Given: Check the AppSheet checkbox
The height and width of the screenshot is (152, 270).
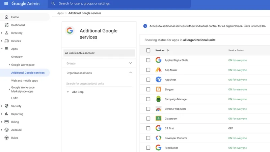Looking at the screenshot, I should (148, 80).
